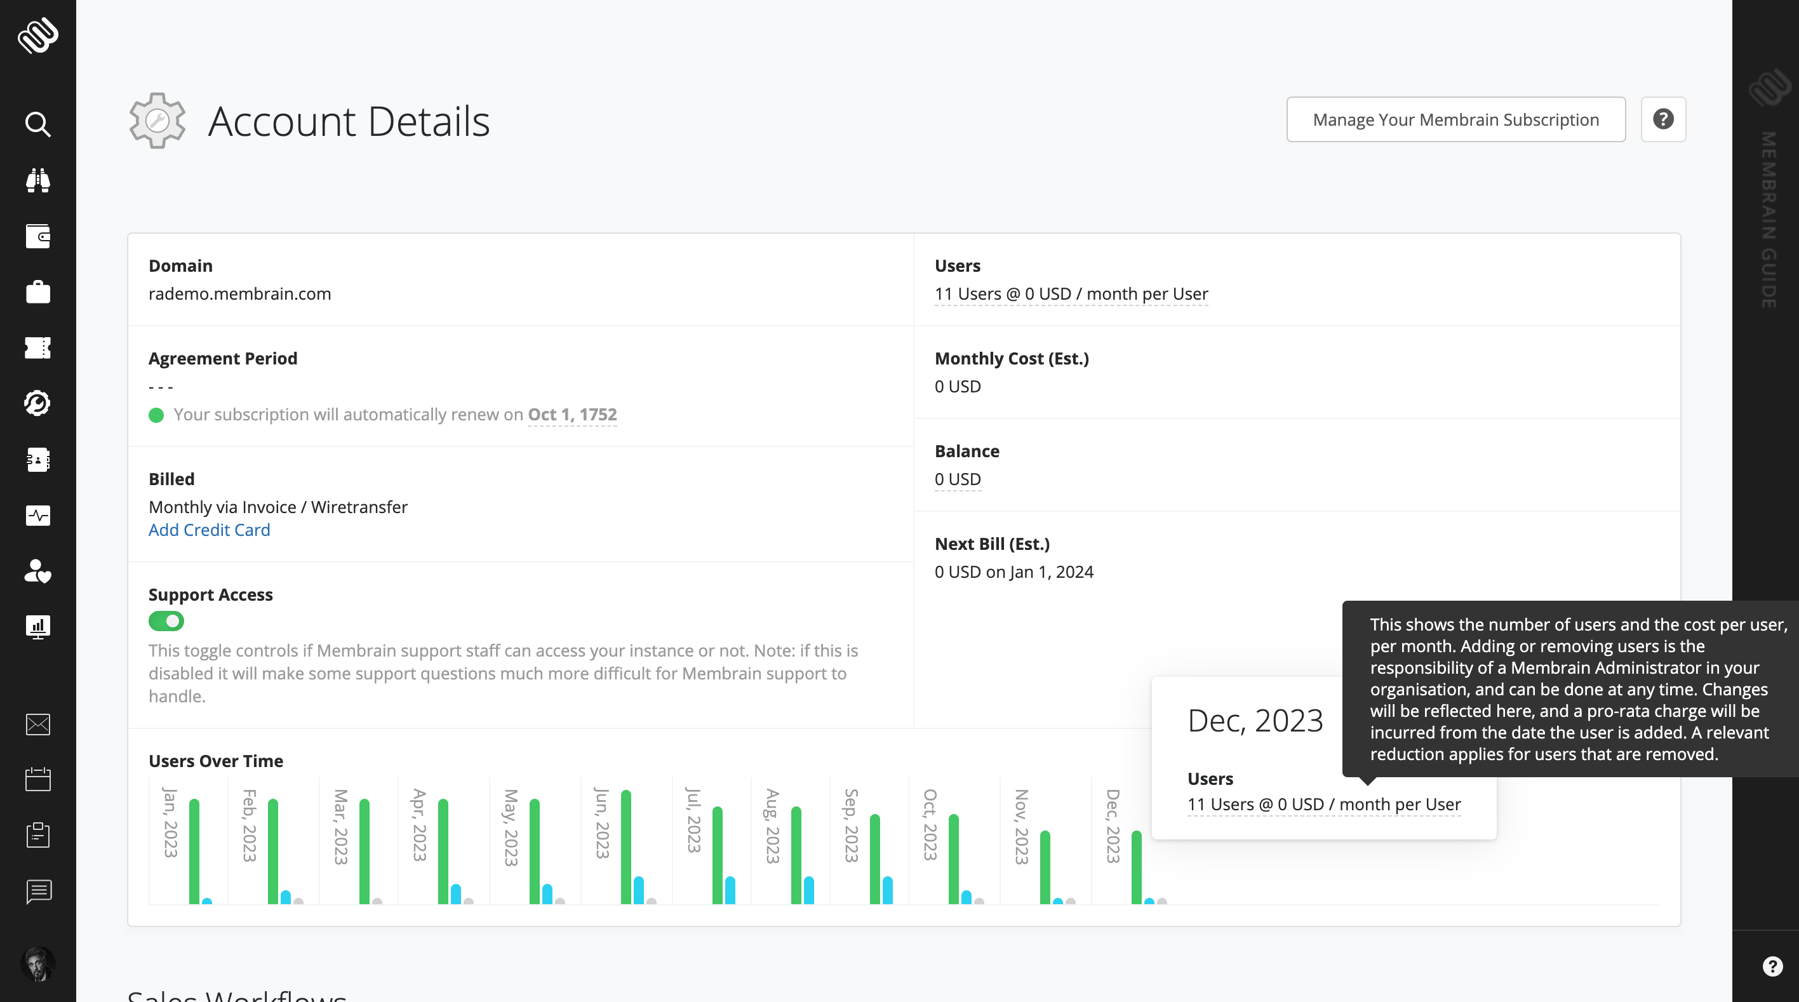Screen dimensions: 1799x1002
Task: Click the Jul, 2023 blue bar in chart
Action: 730,890
